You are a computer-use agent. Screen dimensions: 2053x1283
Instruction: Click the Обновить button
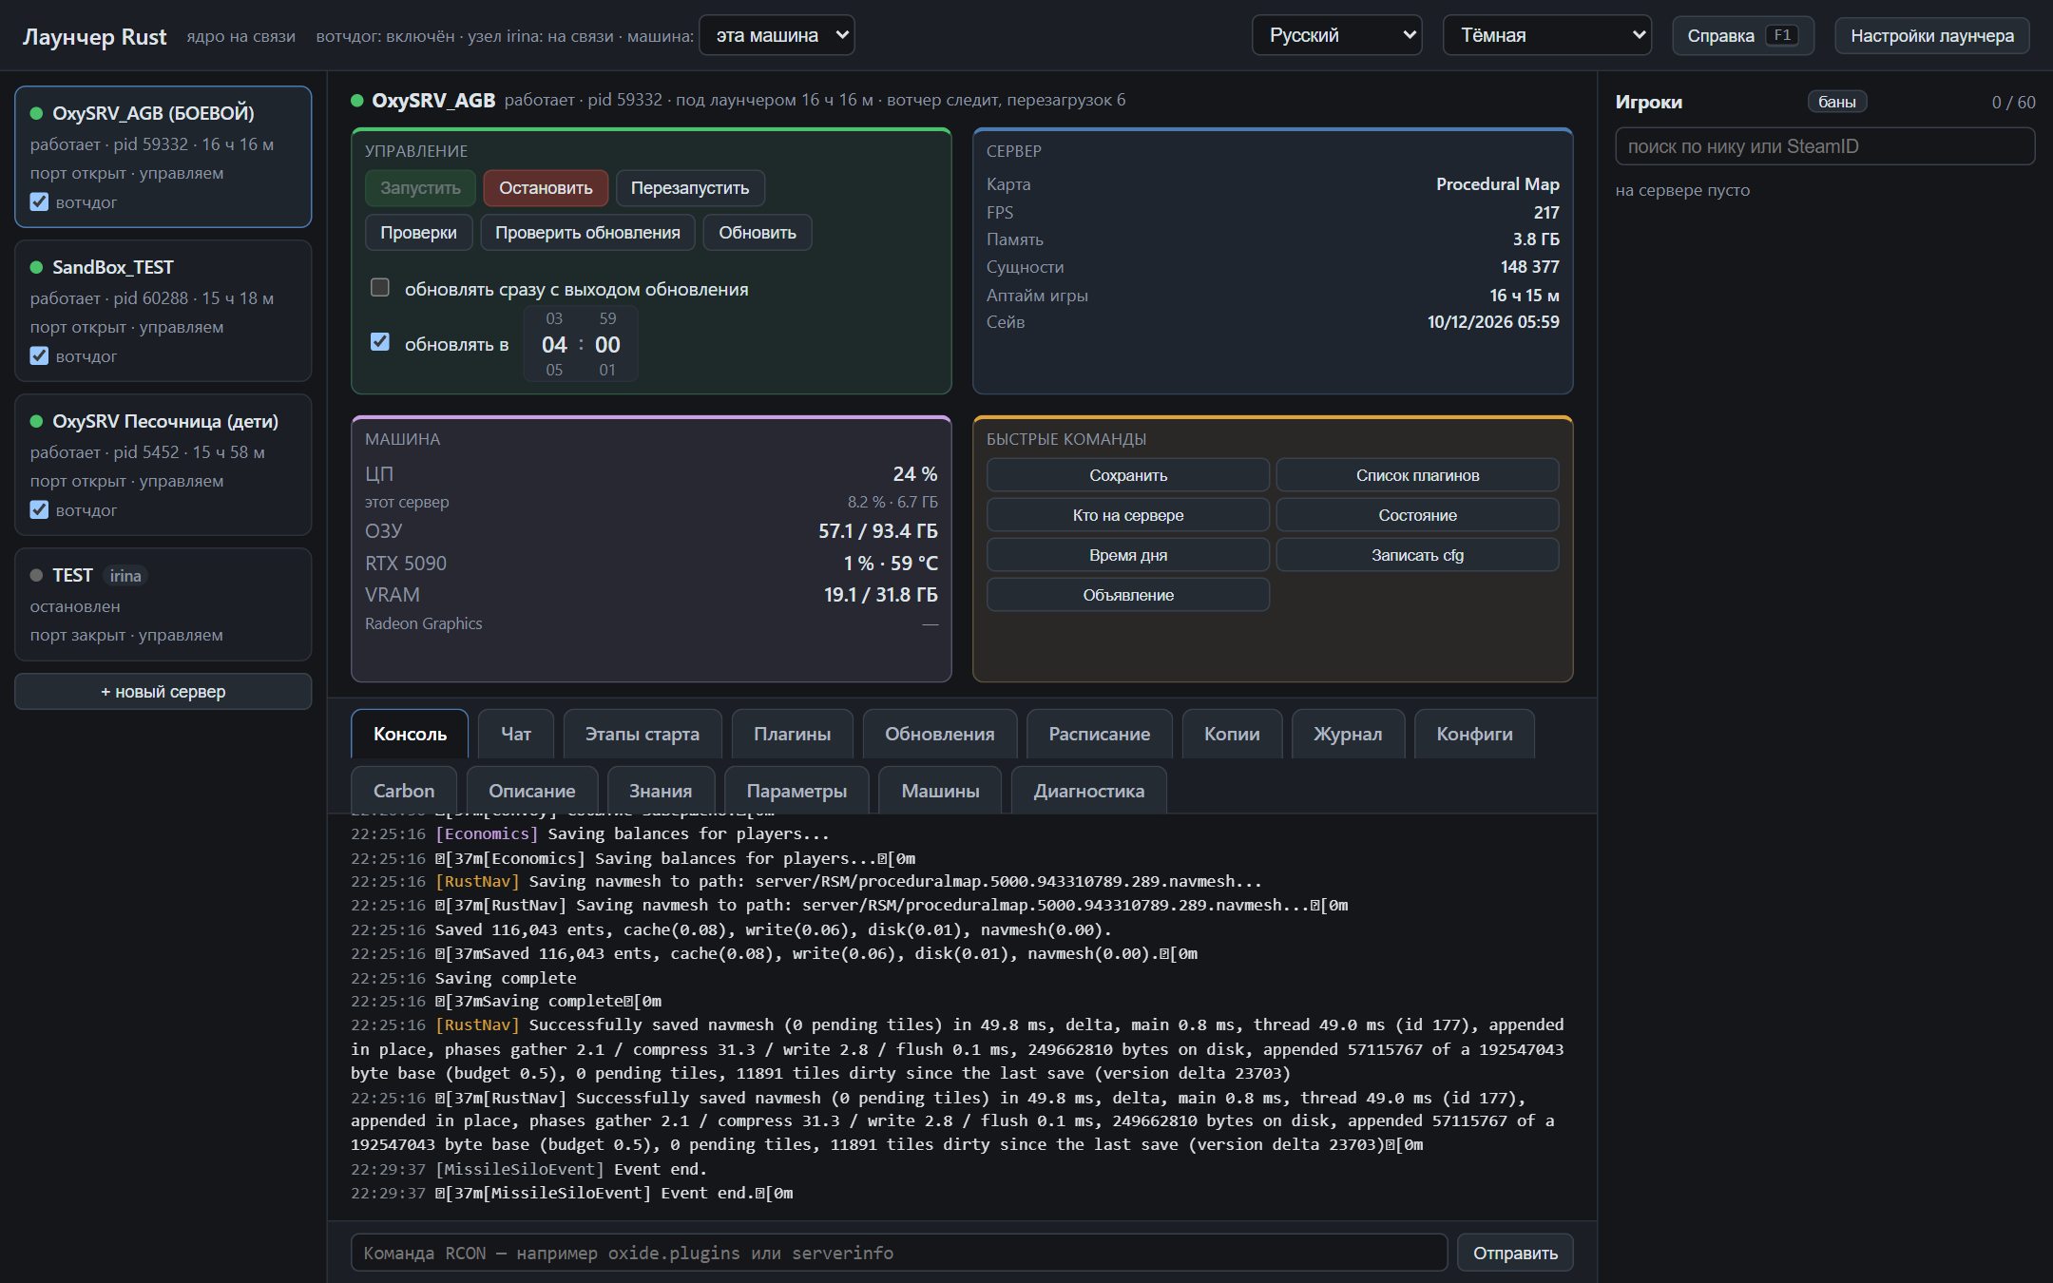(758, 233)
